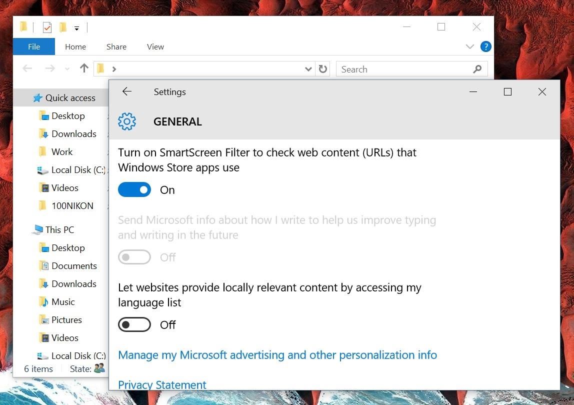Click the search magnifier icon
The height and width of the screenshot is (405, 574).
(x=476, y=69)
